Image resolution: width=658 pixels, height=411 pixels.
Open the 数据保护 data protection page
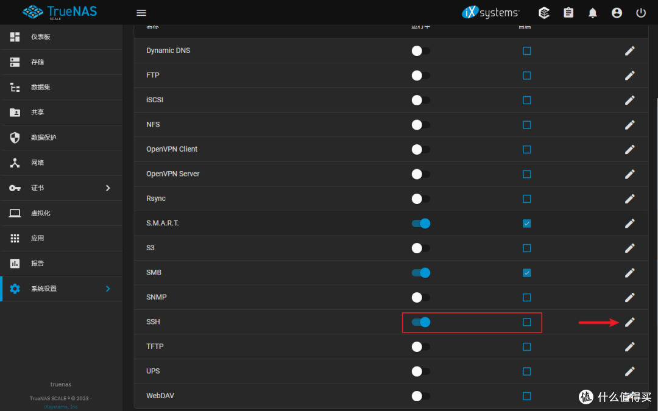(43, 137)
